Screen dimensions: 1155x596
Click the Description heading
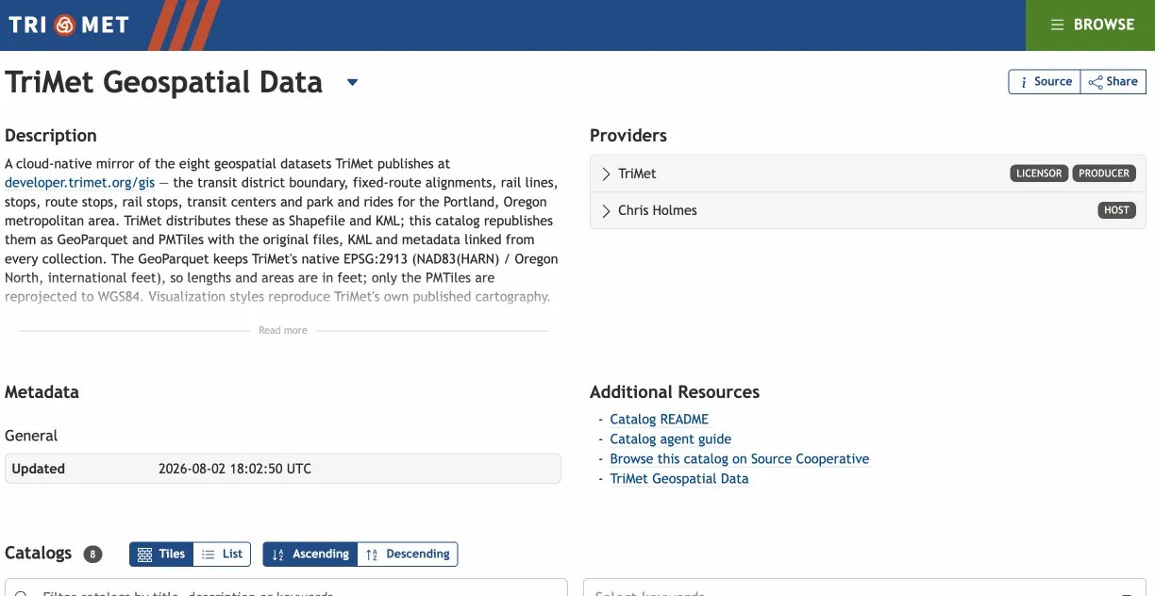[51, 136]
